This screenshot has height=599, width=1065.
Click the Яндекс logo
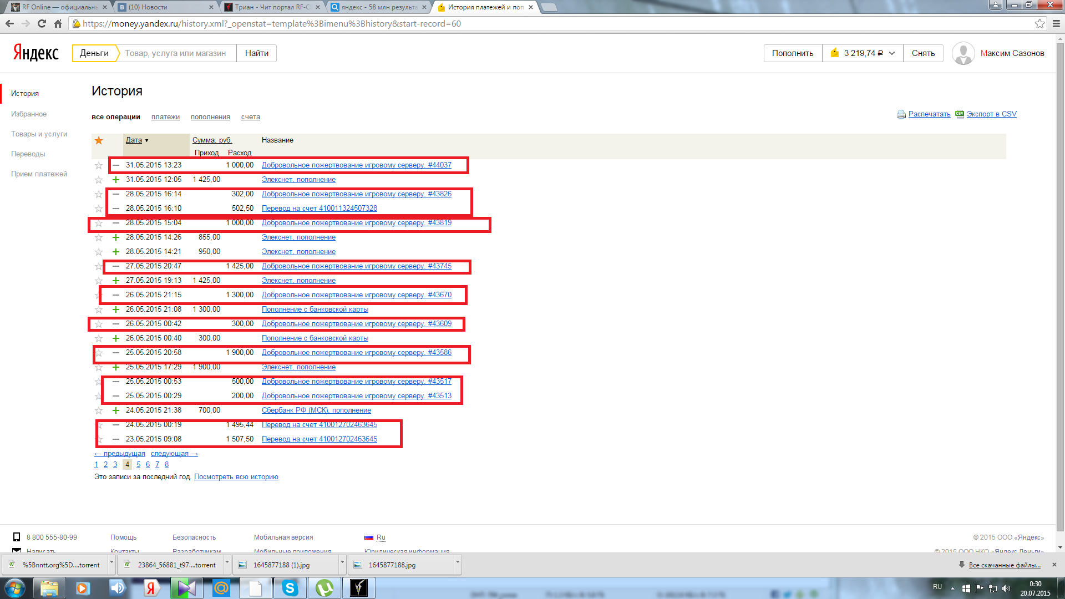coord(35,53)
